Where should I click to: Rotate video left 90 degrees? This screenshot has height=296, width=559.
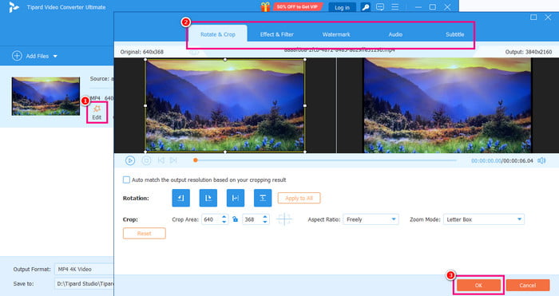point(180,198)
